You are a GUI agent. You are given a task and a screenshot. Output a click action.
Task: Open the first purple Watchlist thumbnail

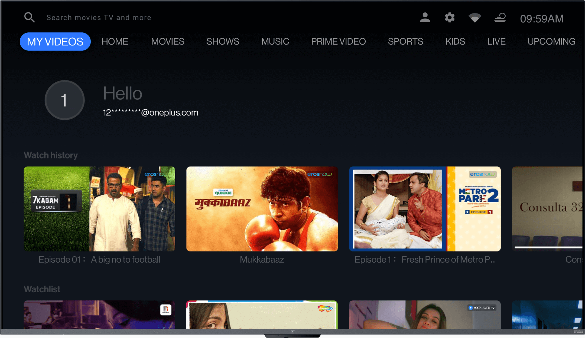[99, 314]
